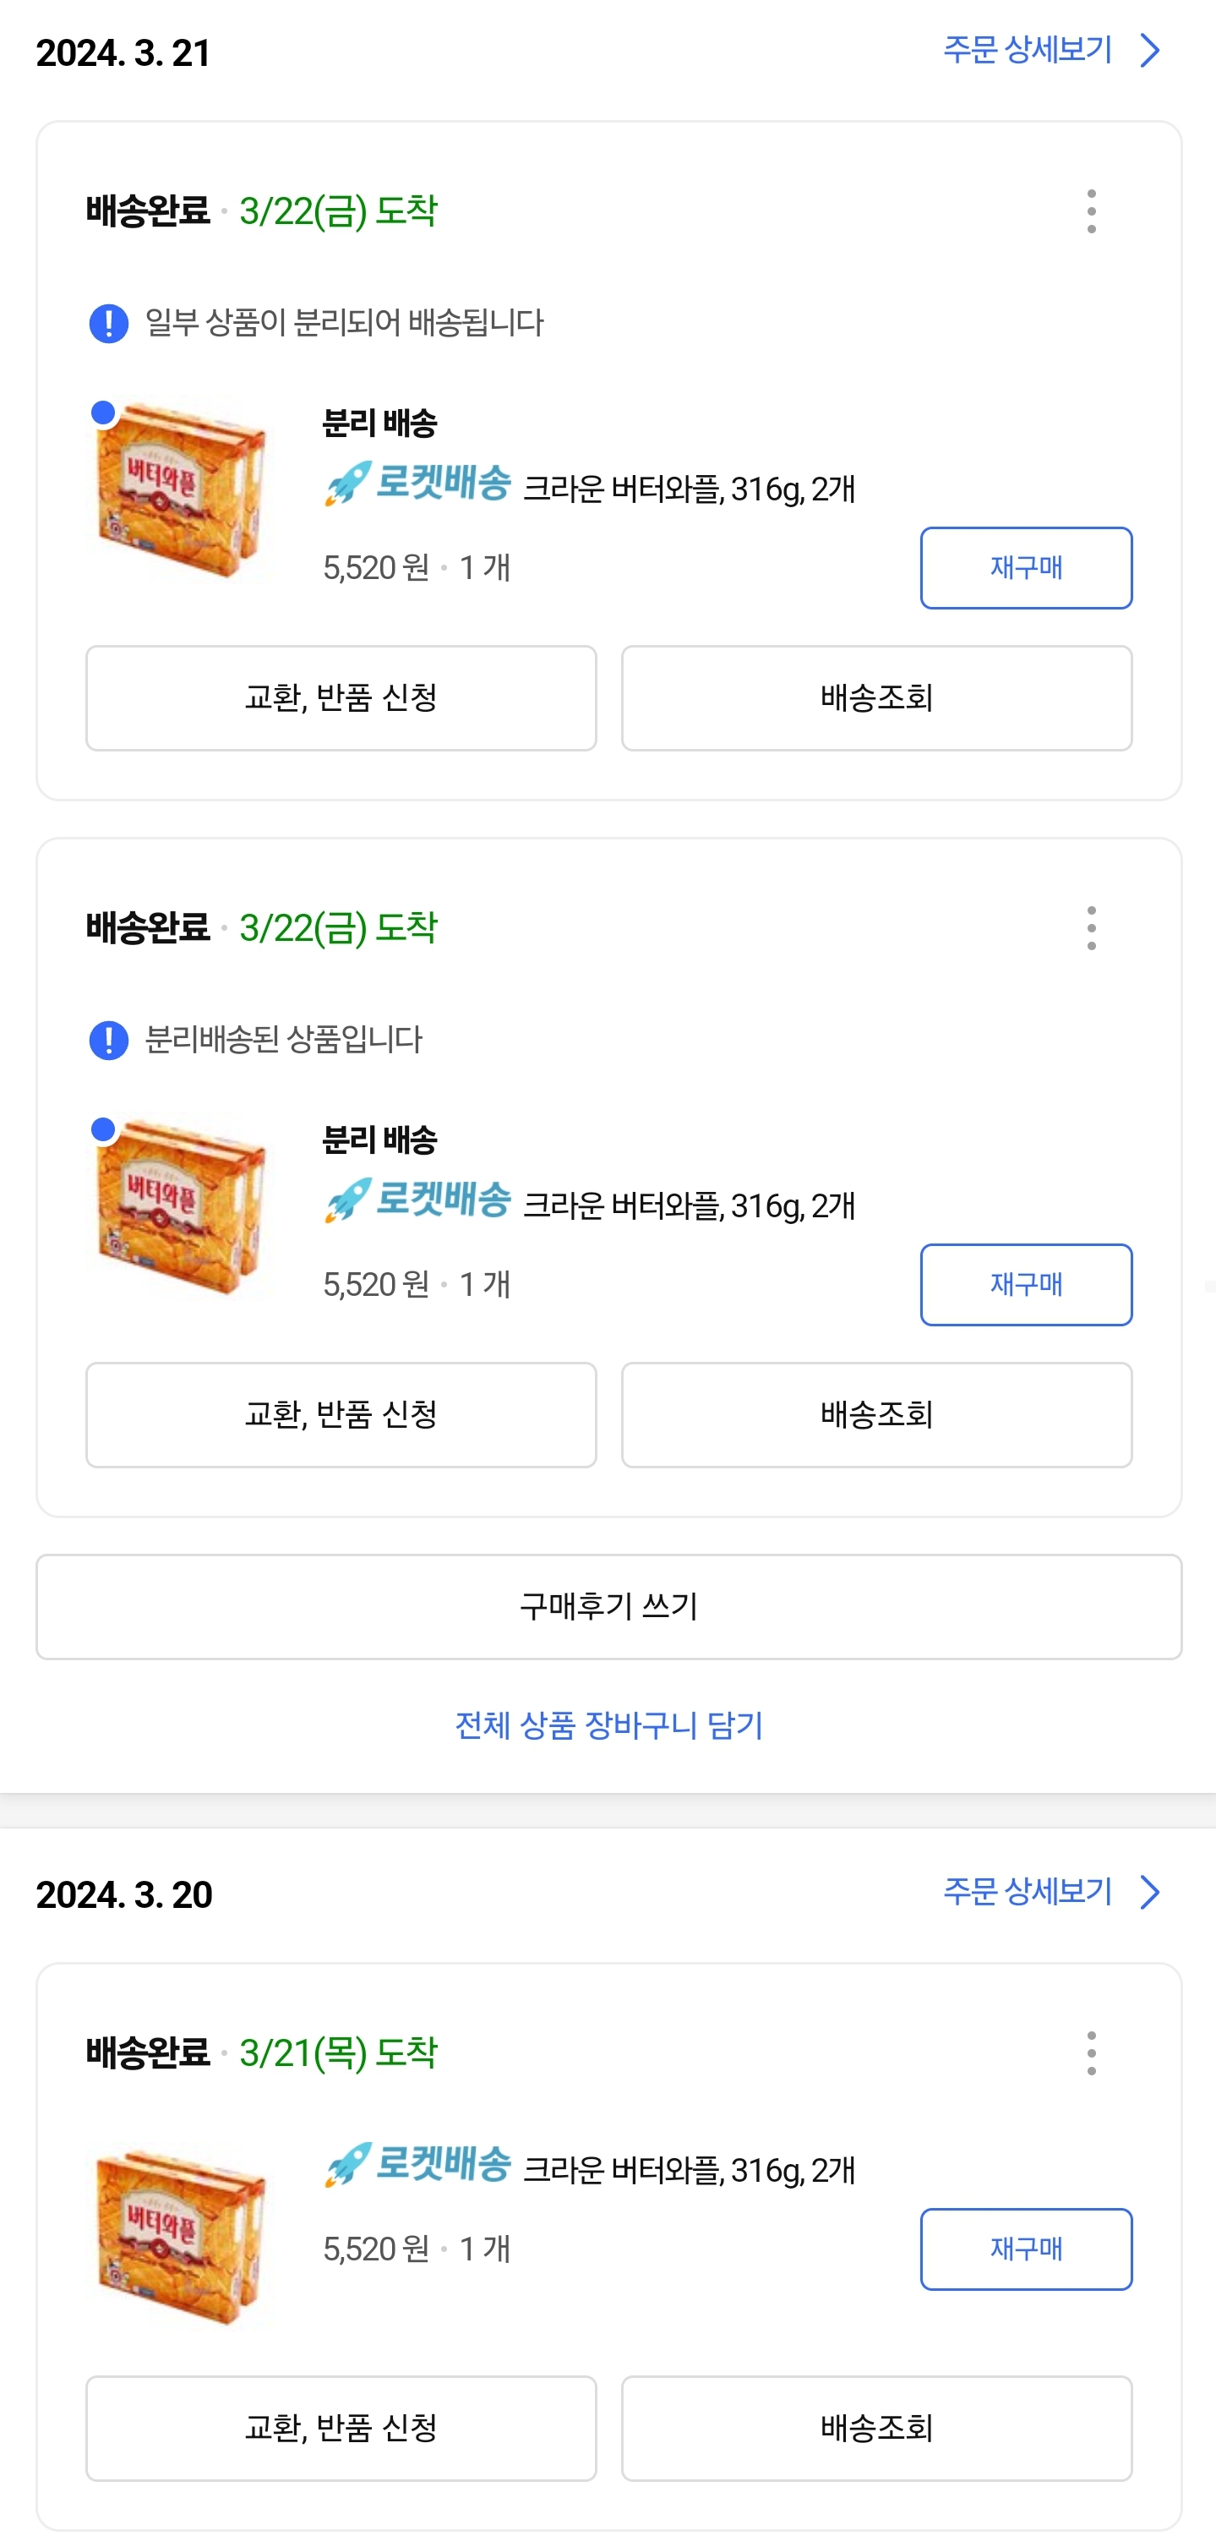Image resolution: width=1216 pixels, height=2536 pixels.
Task: Tap 재구매 in the second 버터와플 card
Action: coord(1025,1285)
